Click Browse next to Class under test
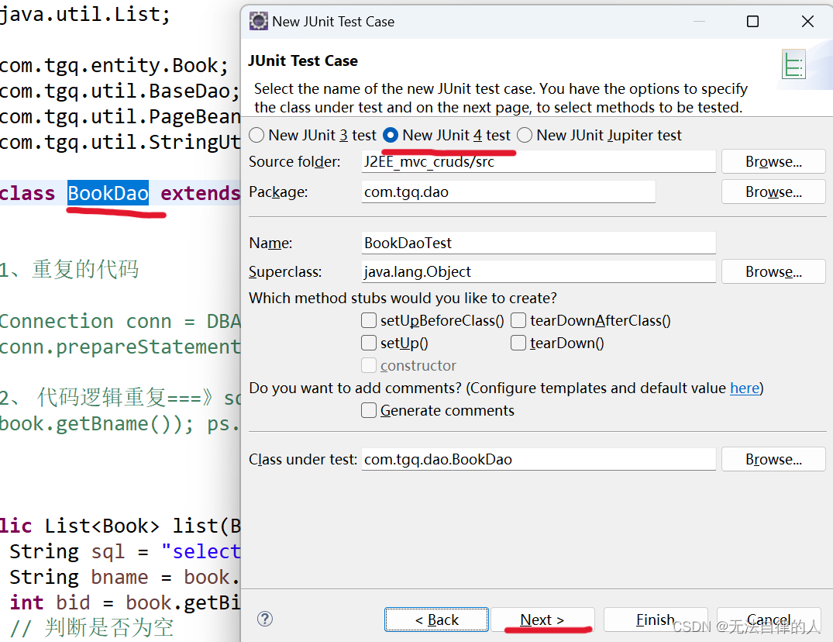The image size is (833, 642). click(773, 459)
